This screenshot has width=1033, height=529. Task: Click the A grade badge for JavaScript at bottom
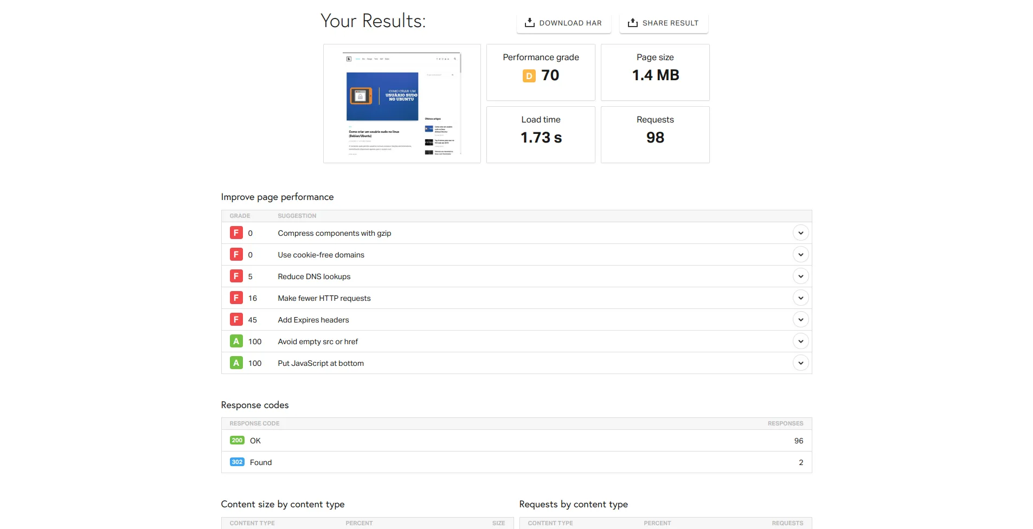click(x=236, y=363)
